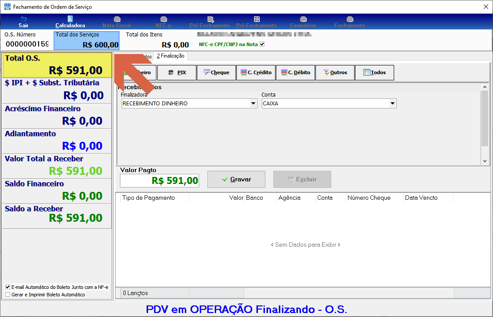Click the Valor column header

(217, 198)
